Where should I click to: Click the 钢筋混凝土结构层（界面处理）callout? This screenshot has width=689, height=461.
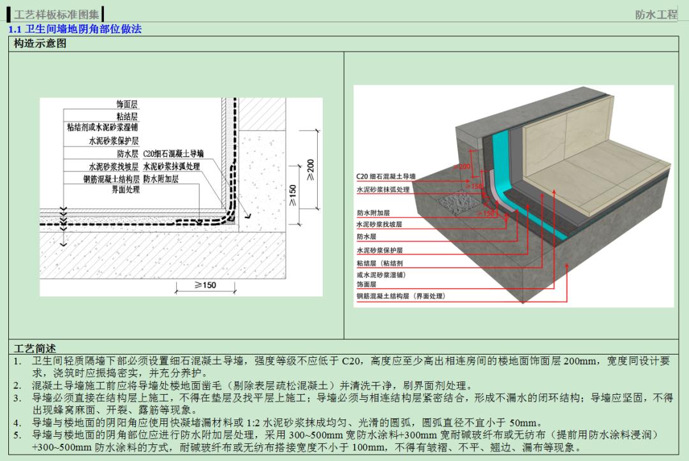401,295
